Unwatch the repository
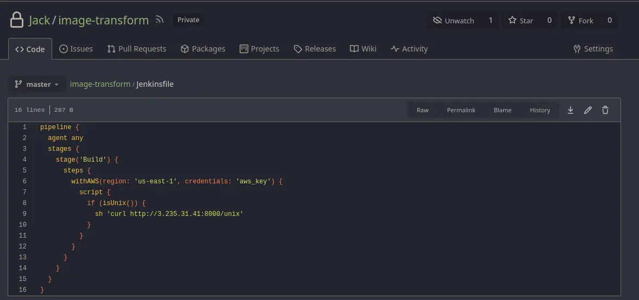Viewport: 639px width, 300px height. click(453, 21)
